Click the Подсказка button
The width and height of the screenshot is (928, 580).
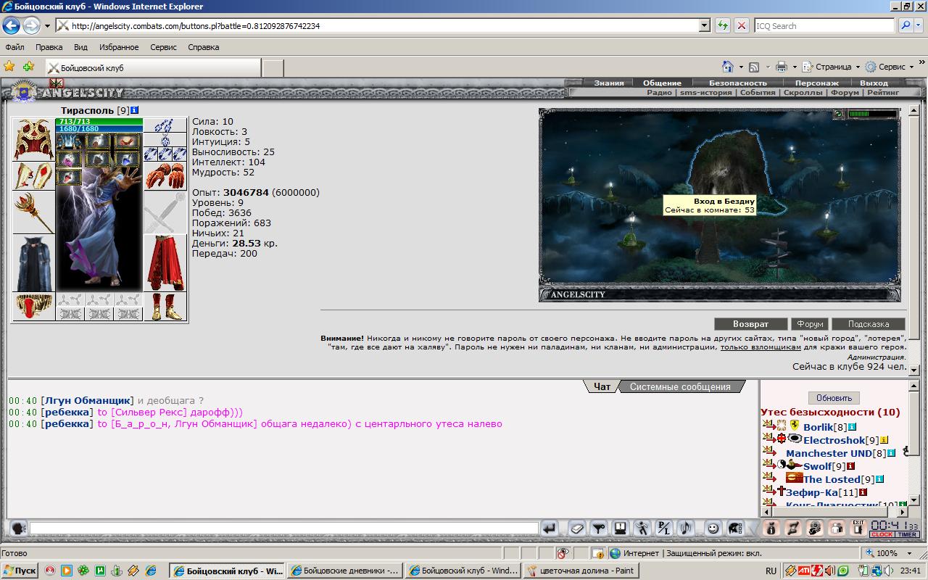pos(868,324)
